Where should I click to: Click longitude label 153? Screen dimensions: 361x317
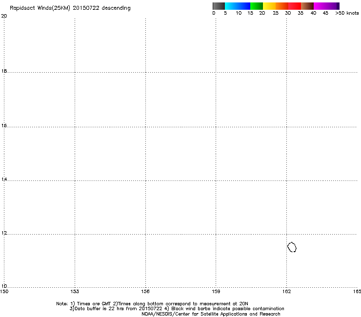click(75, 292)
